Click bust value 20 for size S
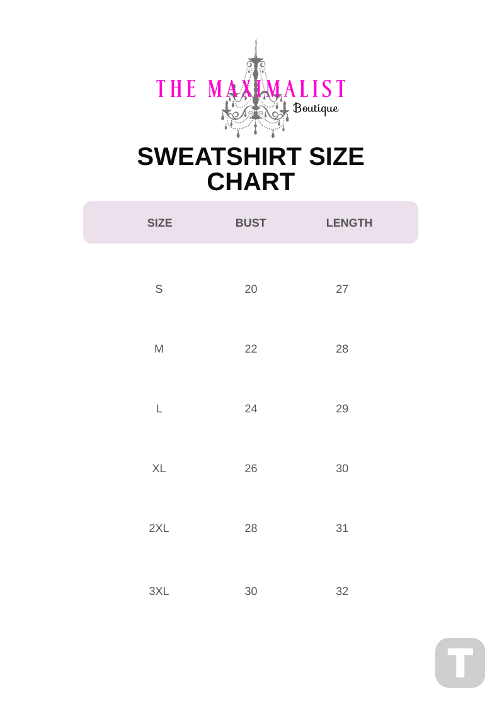This screenshot has height=707, width=502. coord(251,289)
